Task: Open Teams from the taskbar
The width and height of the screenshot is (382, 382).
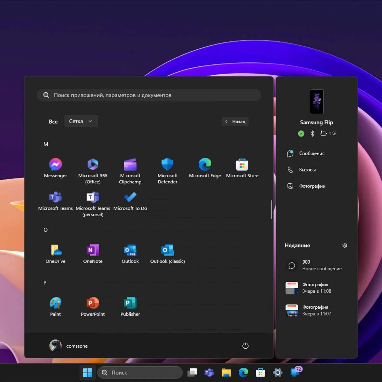Action: (209, 373)
